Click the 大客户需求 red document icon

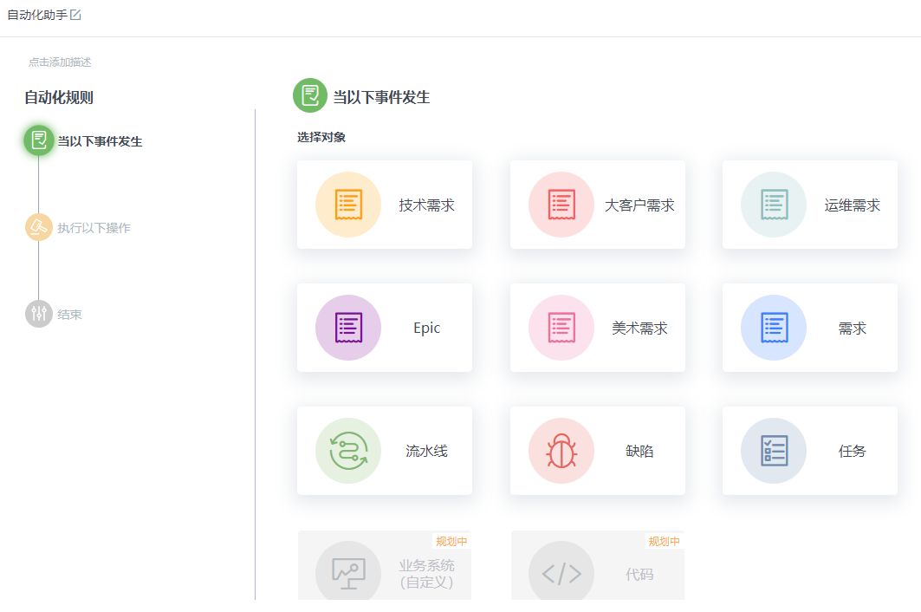(x=561, y=205)
